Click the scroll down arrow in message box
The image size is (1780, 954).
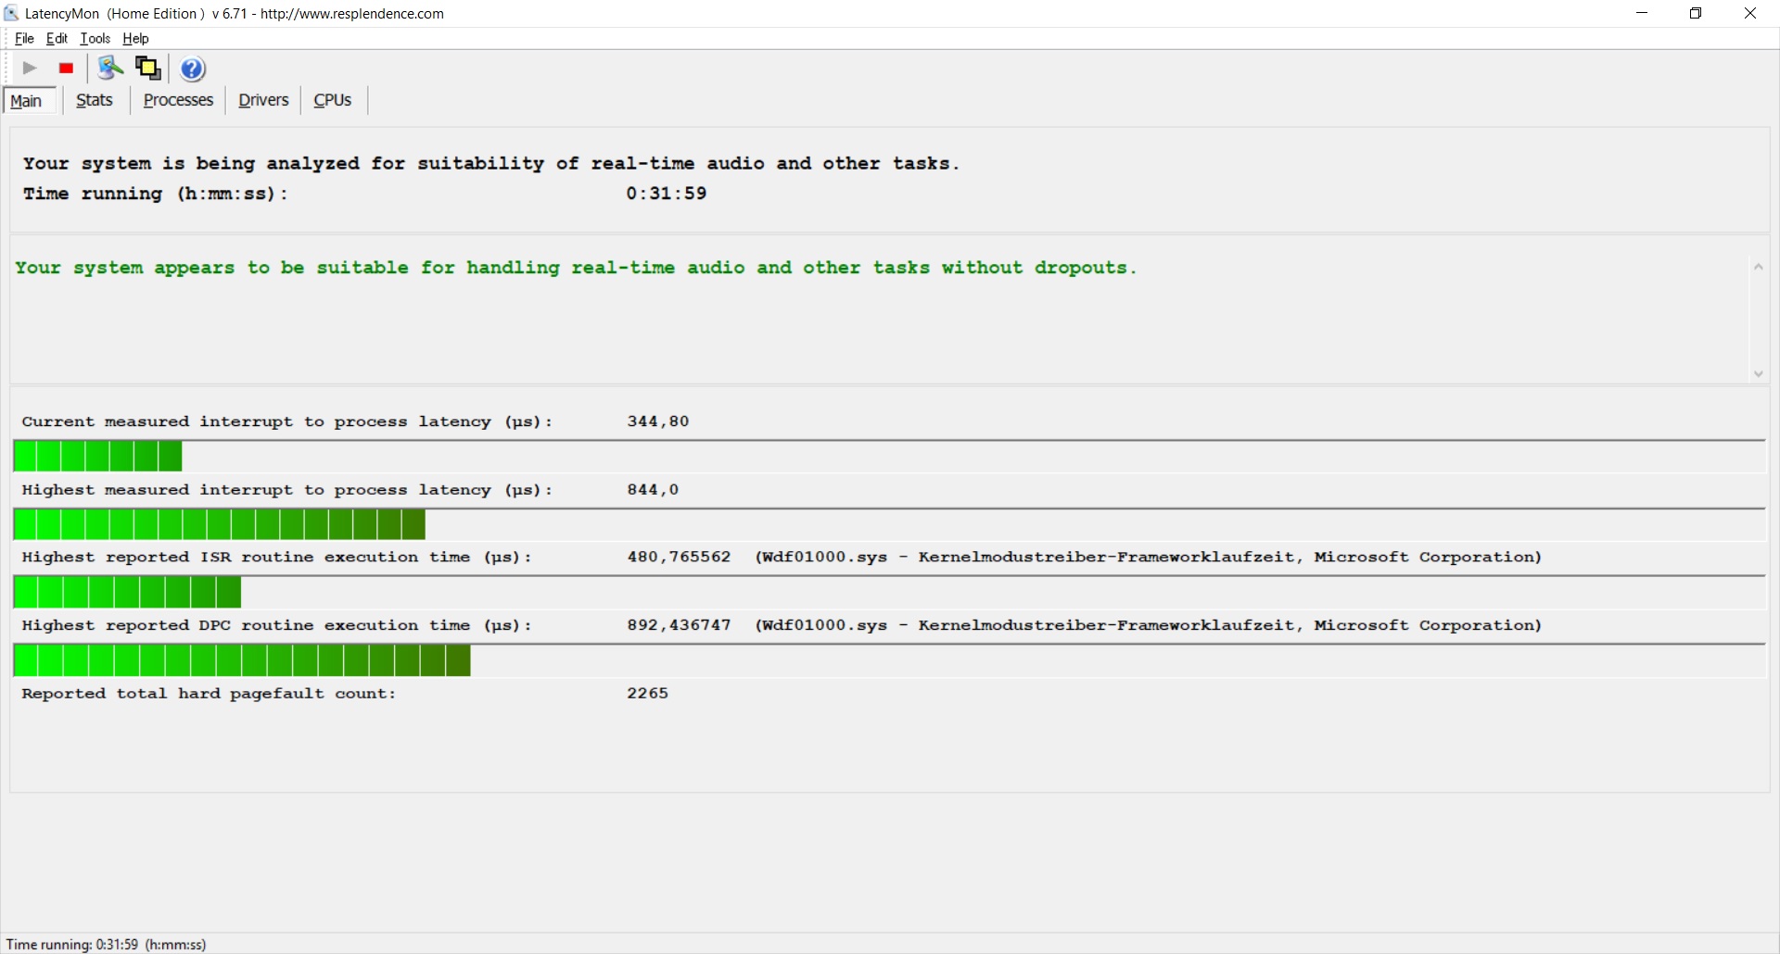1758,374
